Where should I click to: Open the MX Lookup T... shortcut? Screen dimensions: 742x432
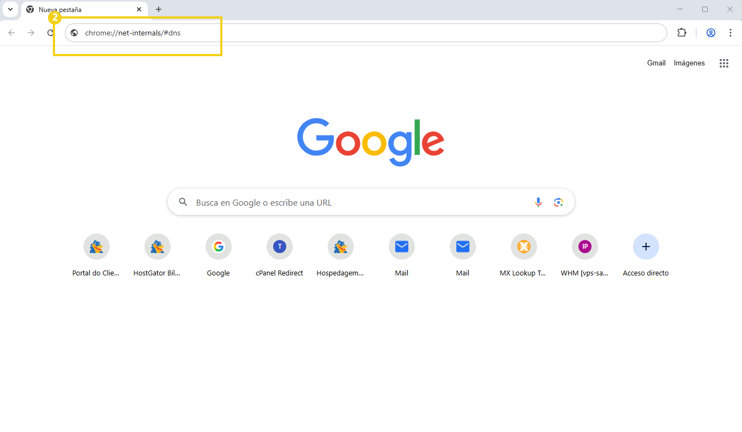[x=523, y=247]
